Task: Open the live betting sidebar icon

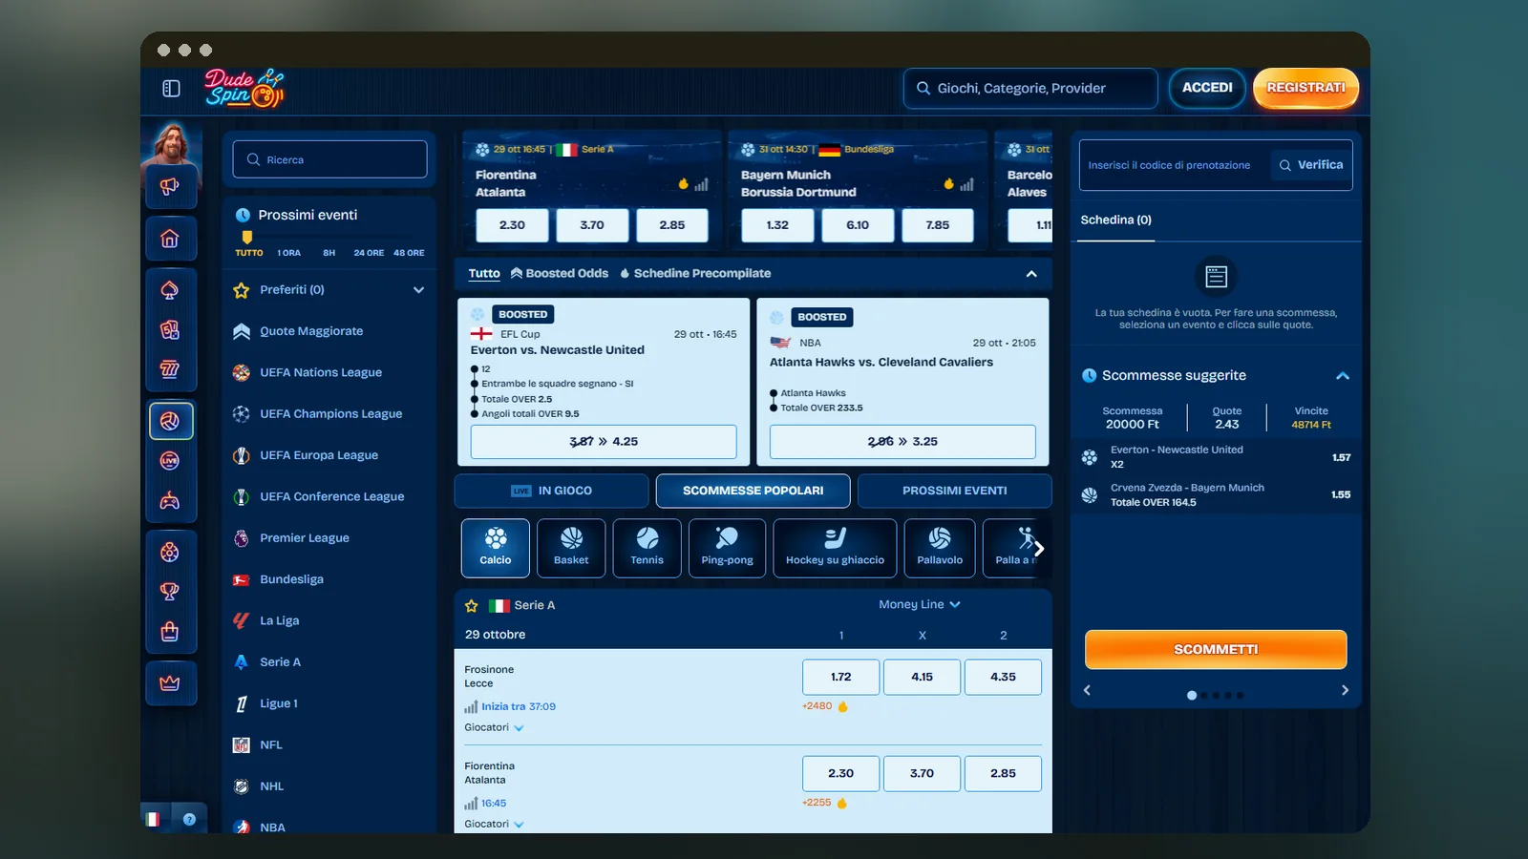Action: (x=170, y=461)
